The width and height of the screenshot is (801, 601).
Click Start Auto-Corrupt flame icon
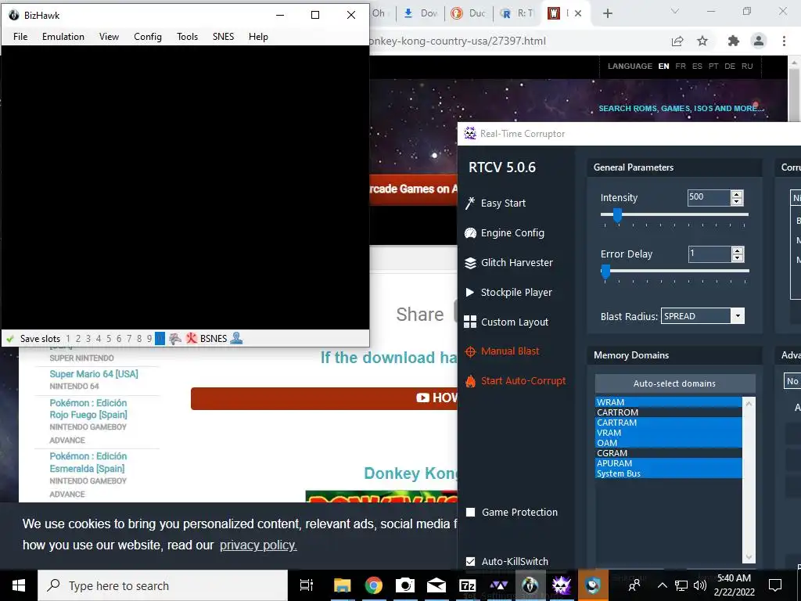click(x=470, y=381)
